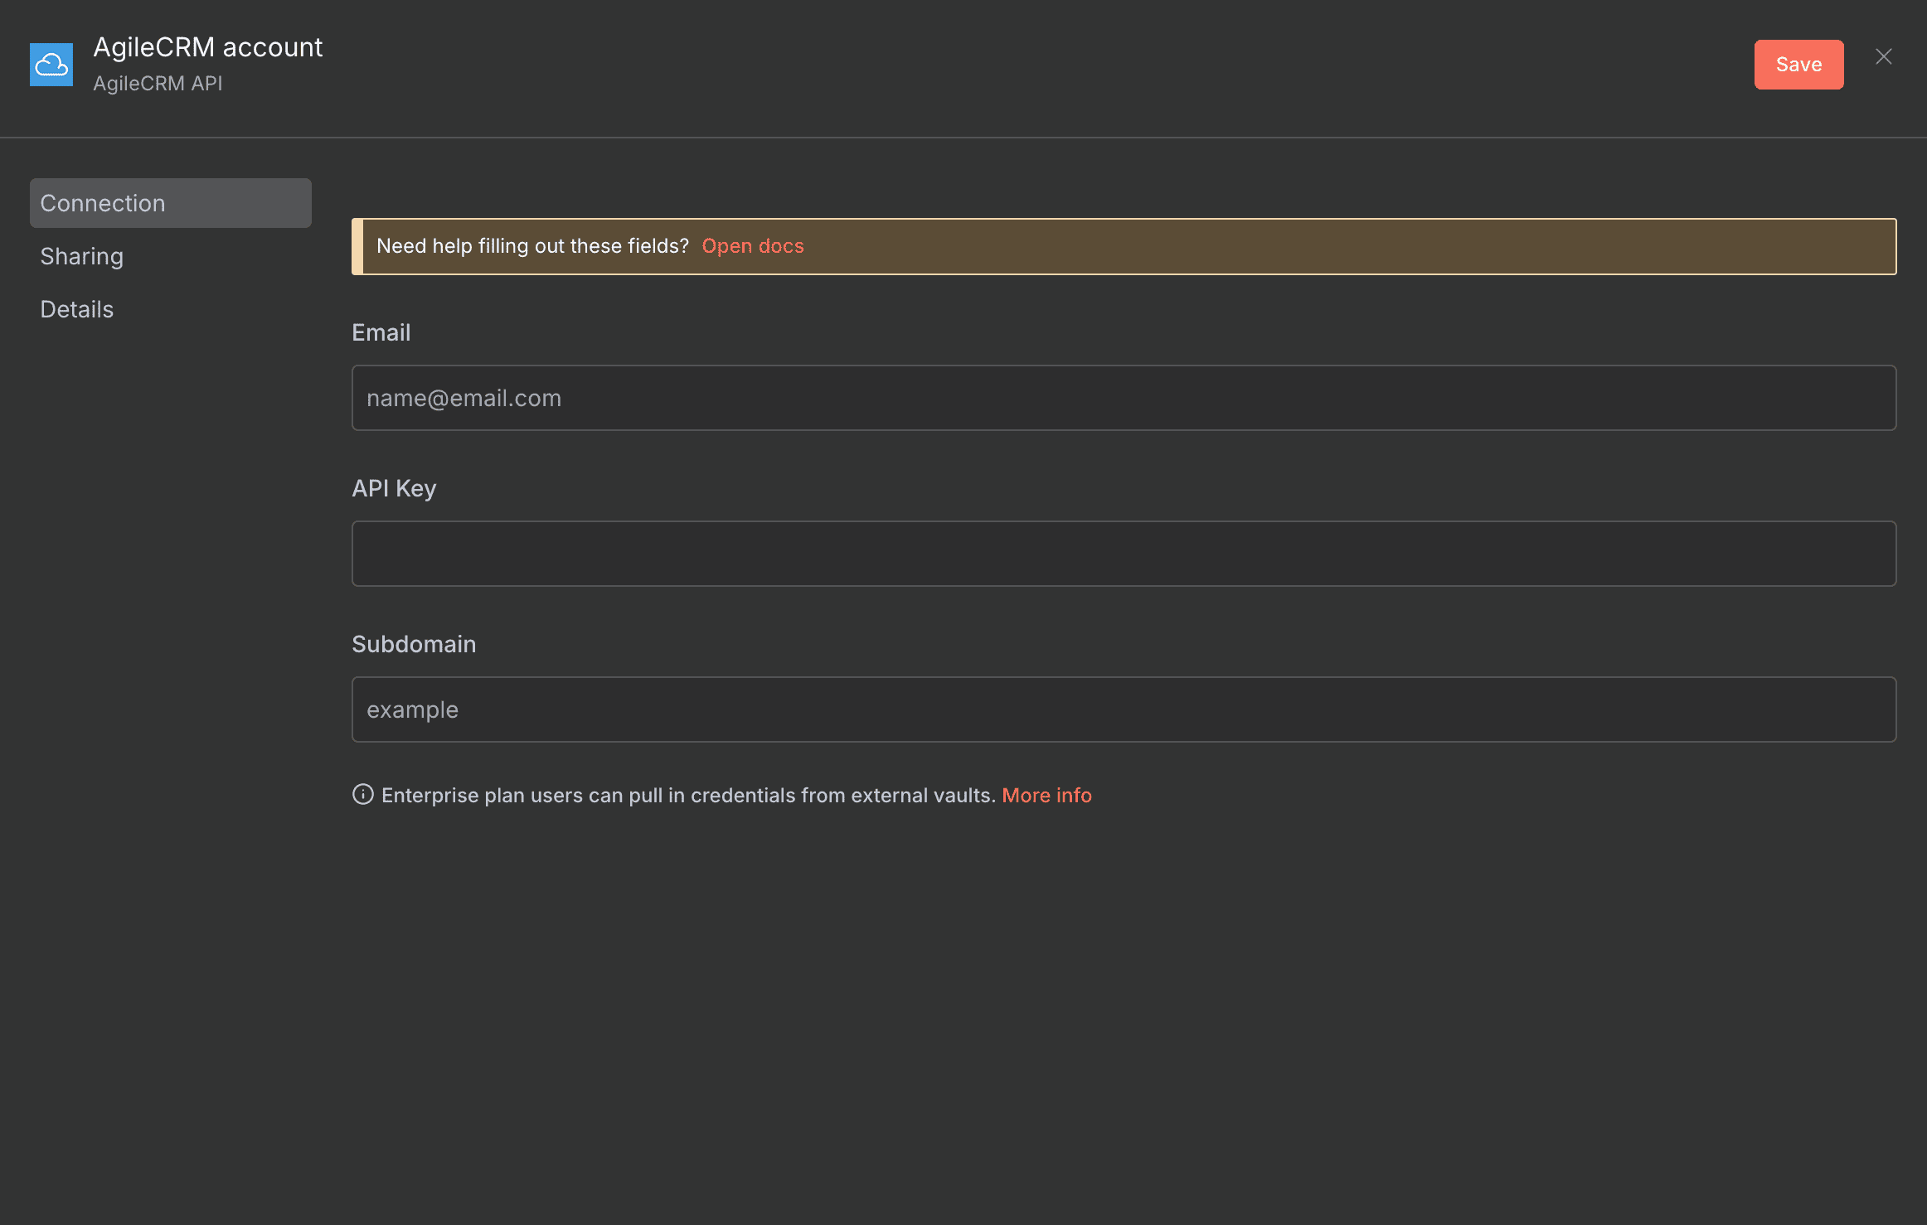
Task: Save the AgileCRM credential
Action: (1798, 65)
